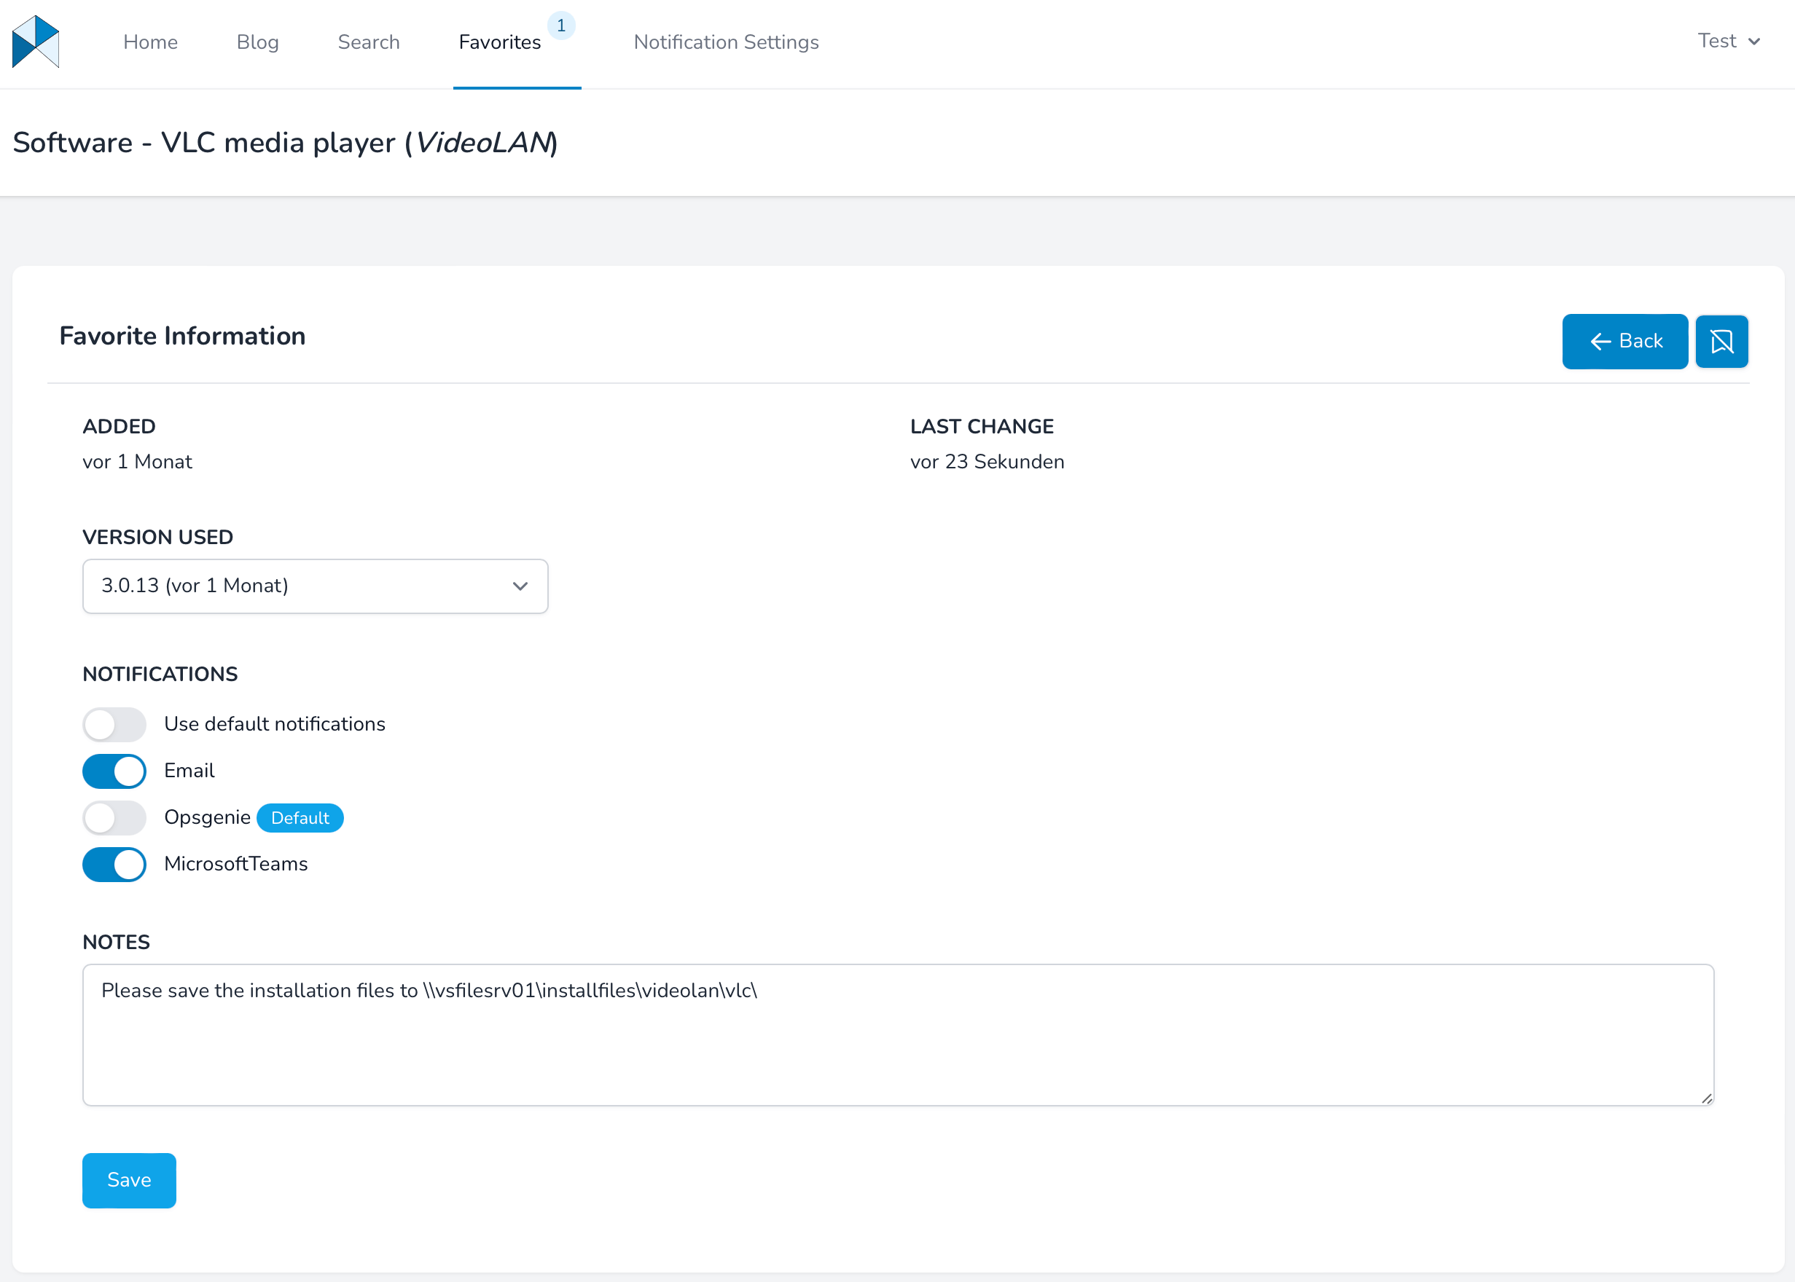The image size is (1795, 1282).
Task: Click 'vor 23 Sekunden' last change value
Action: coord(987,462)
